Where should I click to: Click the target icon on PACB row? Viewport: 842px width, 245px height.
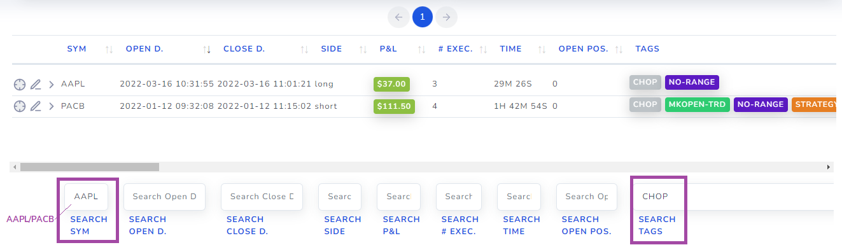pos(20,106)
